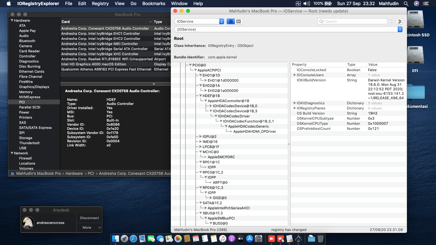Open Reminders from the Dock
436x245 pixels.
[x=205, y=238]
